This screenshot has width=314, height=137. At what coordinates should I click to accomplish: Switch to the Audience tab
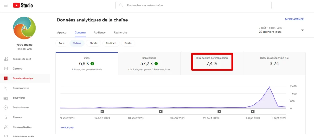[x=100, y=32]
